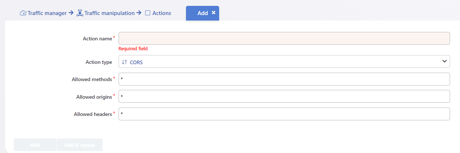Image resolution: width=460 pixels, height=153 pixels.
Task: Click into the Allowed headers field
Action: point(284,114)
